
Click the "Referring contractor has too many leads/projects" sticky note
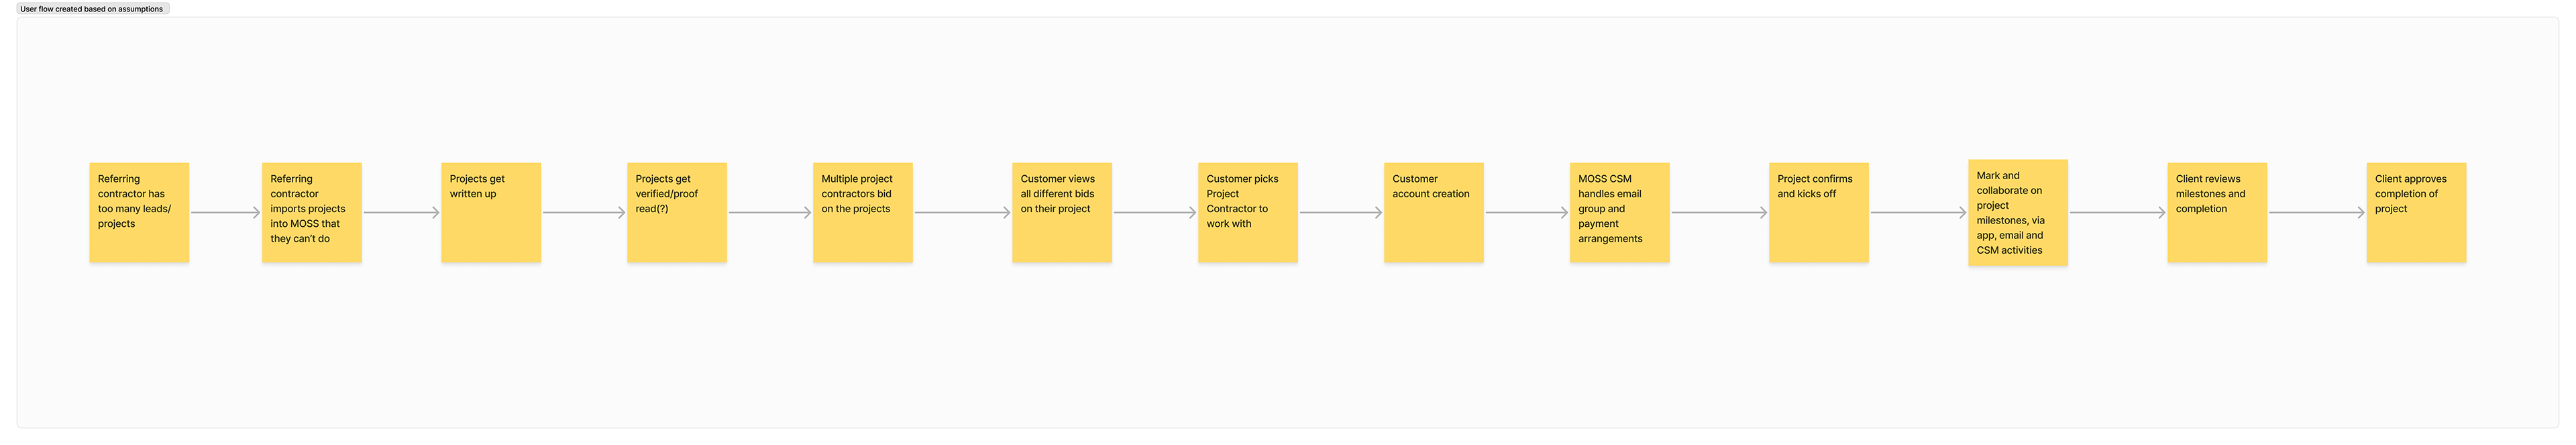[139, 213]
